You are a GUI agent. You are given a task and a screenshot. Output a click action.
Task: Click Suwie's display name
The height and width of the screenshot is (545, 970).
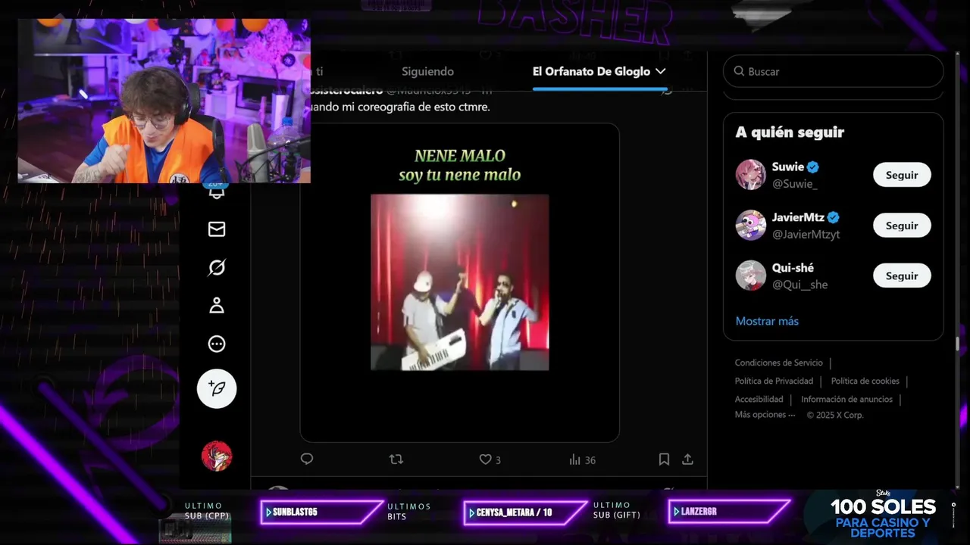pyautogui.click(x=787, y=167)
